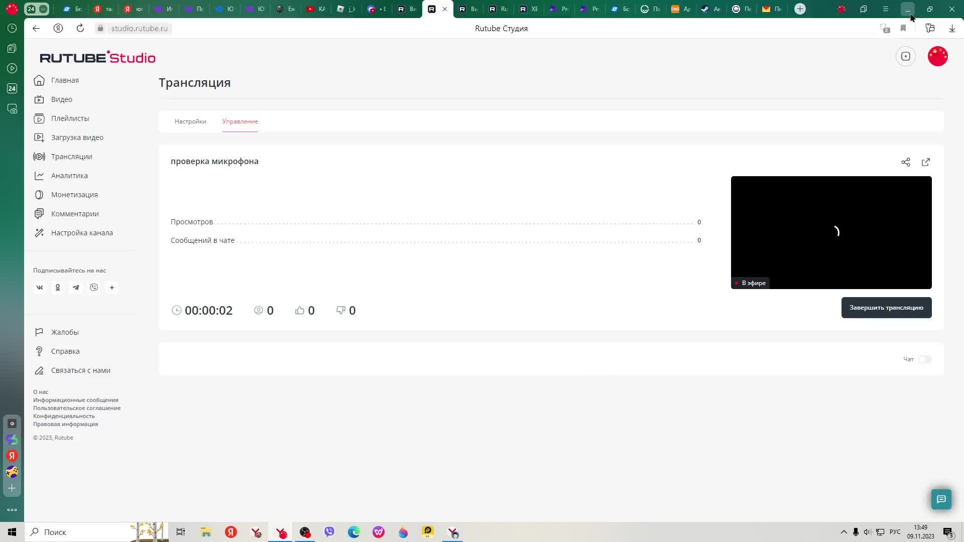Switch to the Настройки tab
Viewport: 964px width, 542px height.
coord(190,121)
